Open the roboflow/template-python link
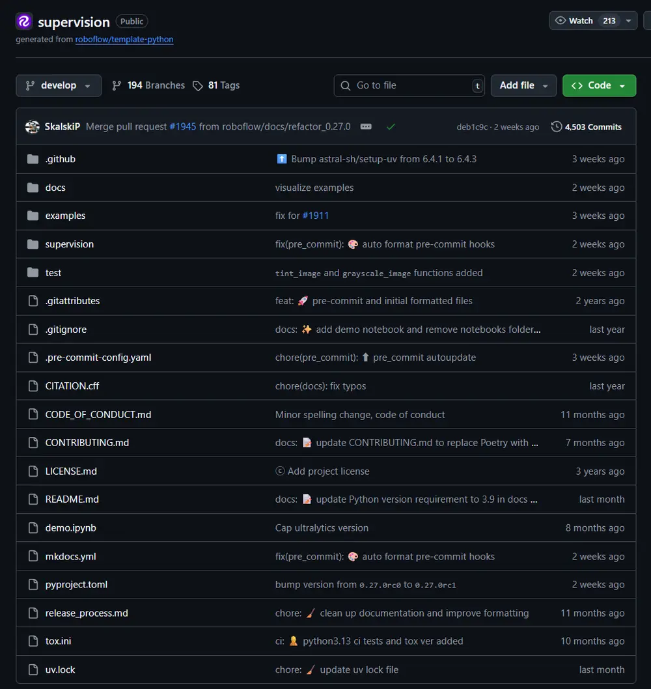 pyautogui.click(x=124, y=39)
